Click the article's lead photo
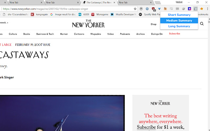210x131 pixels. (x=62, y=113)
